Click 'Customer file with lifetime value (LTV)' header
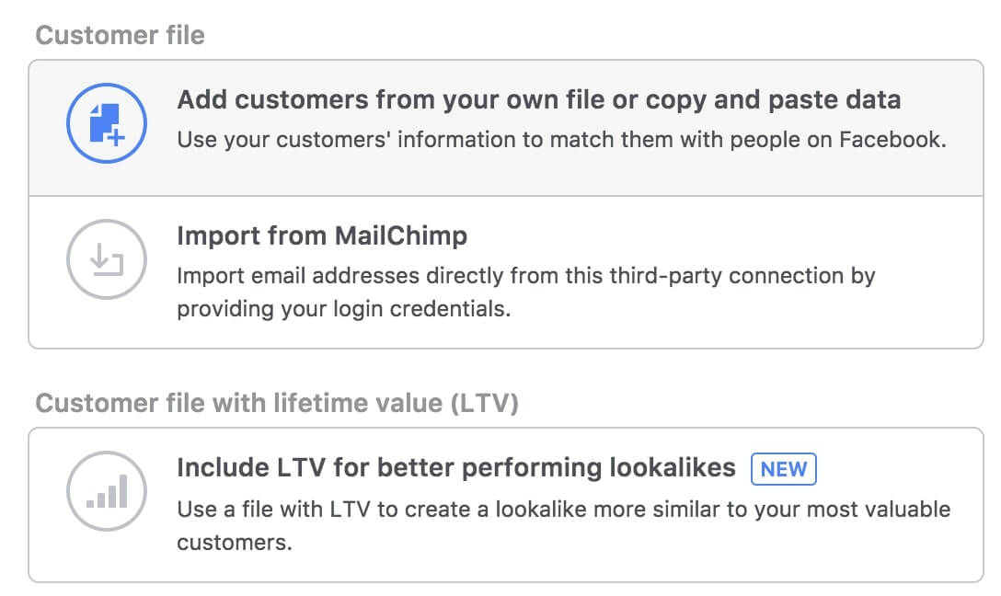Image resolution: width=1001 pixels, height=596 pixels. click(x=277, y=404)
